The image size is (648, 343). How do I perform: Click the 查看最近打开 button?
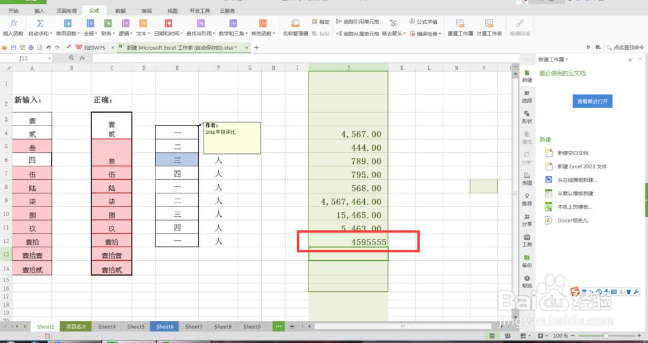pos(592,101)
